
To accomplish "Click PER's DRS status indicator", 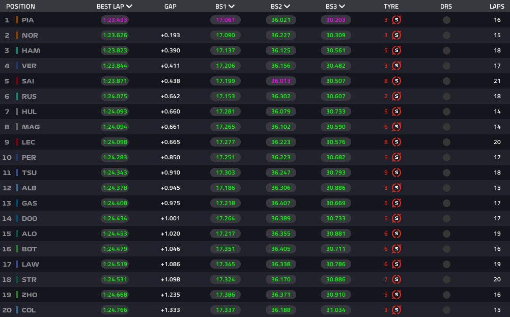I will point(446,157).
